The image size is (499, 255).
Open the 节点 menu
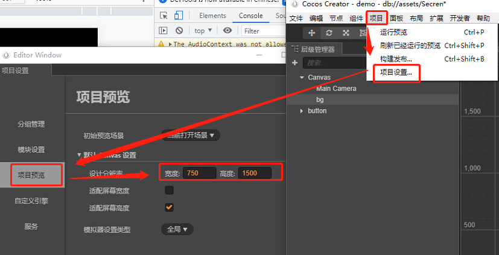tap(336, 19)
